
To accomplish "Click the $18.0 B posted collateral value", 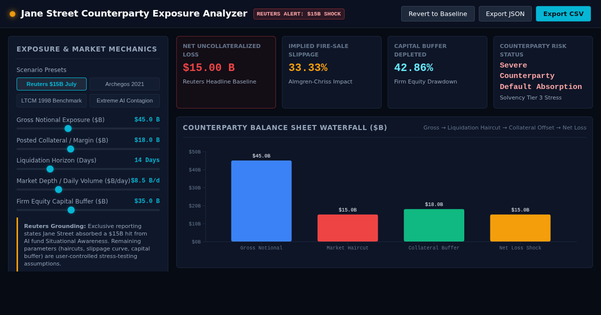I will tap(147, 140).
